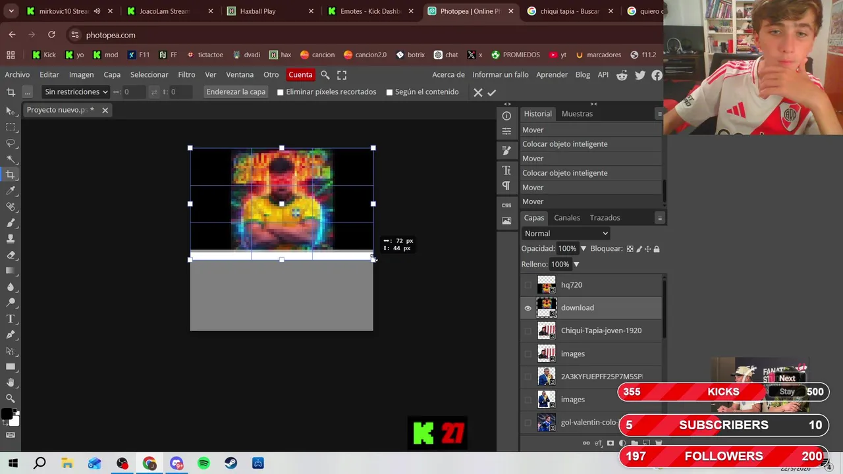Select the Lasso tool

coord(11,143)
